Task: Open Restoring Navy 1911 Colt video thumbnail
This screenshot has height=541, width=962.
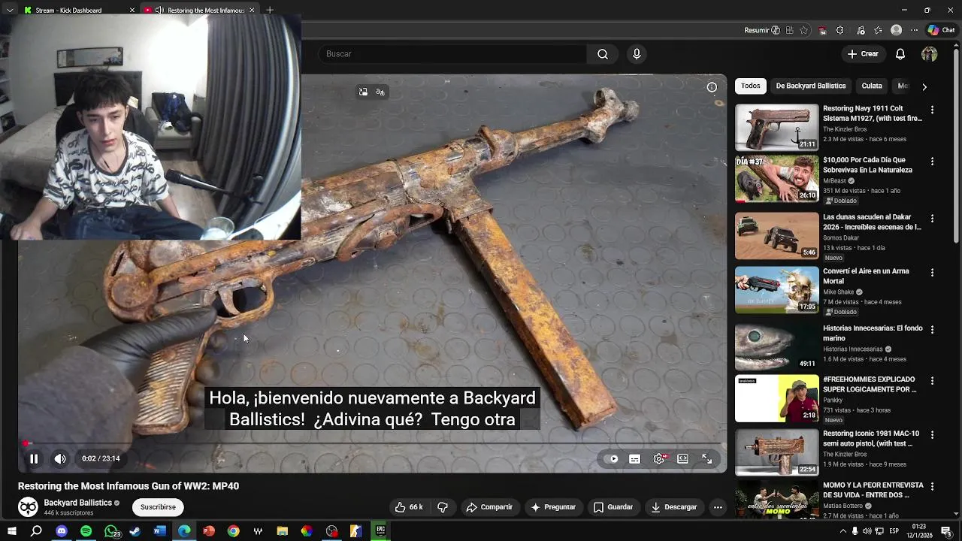Action: coord(776,127)
